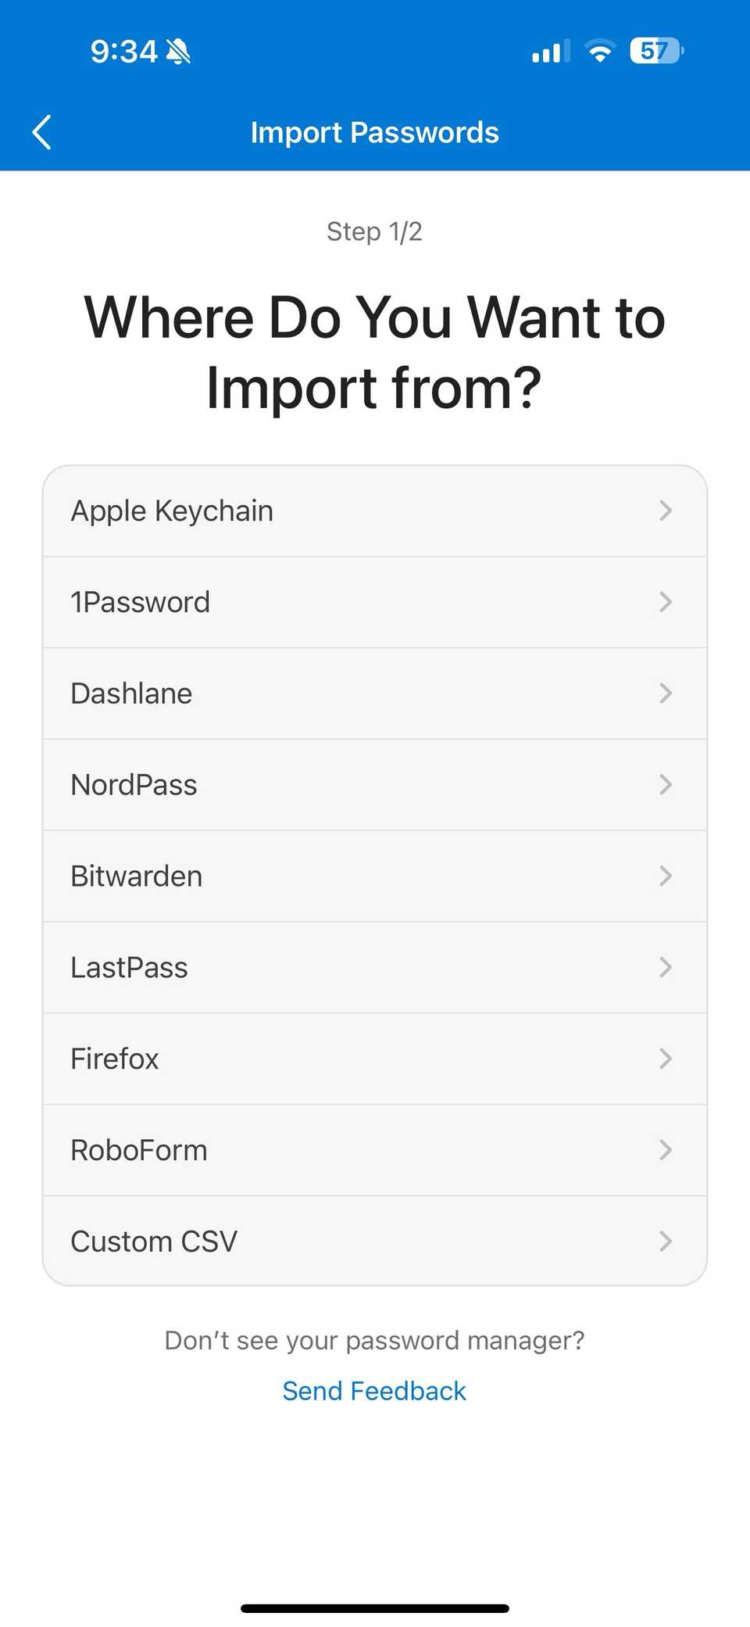Select Firefox as the password source
The height and width of the screenshot is (1627, 750).
(x=375, y=1059)
